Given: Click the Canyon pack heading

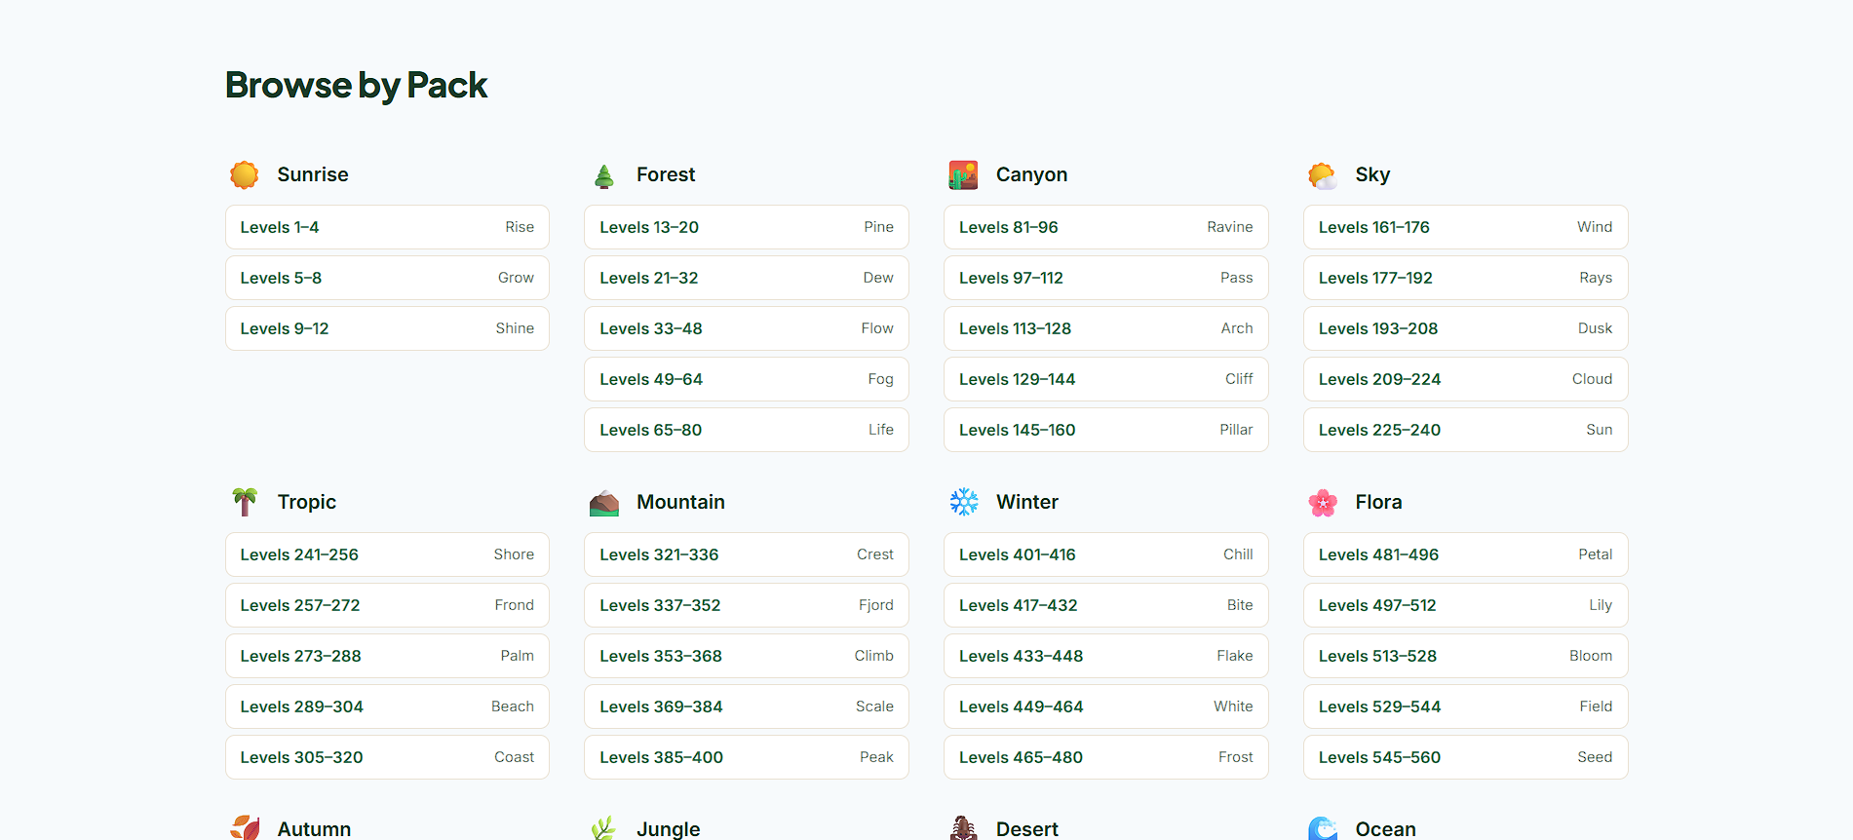Looking at the screenshot, I should pos(1031,175).
